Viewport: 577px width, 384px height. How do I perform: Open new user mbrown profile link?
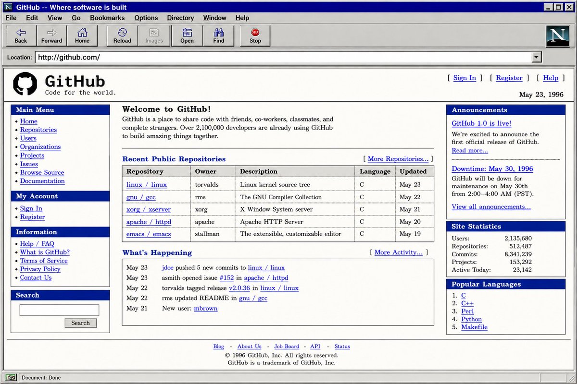(x=206, y=308)
